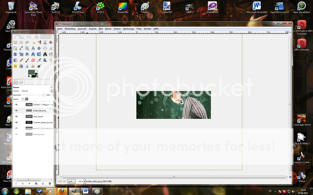Image resolution: width=313 pixels, height=195 pixels.
Task: Duplicate the current layer
Action: (36, 183)
